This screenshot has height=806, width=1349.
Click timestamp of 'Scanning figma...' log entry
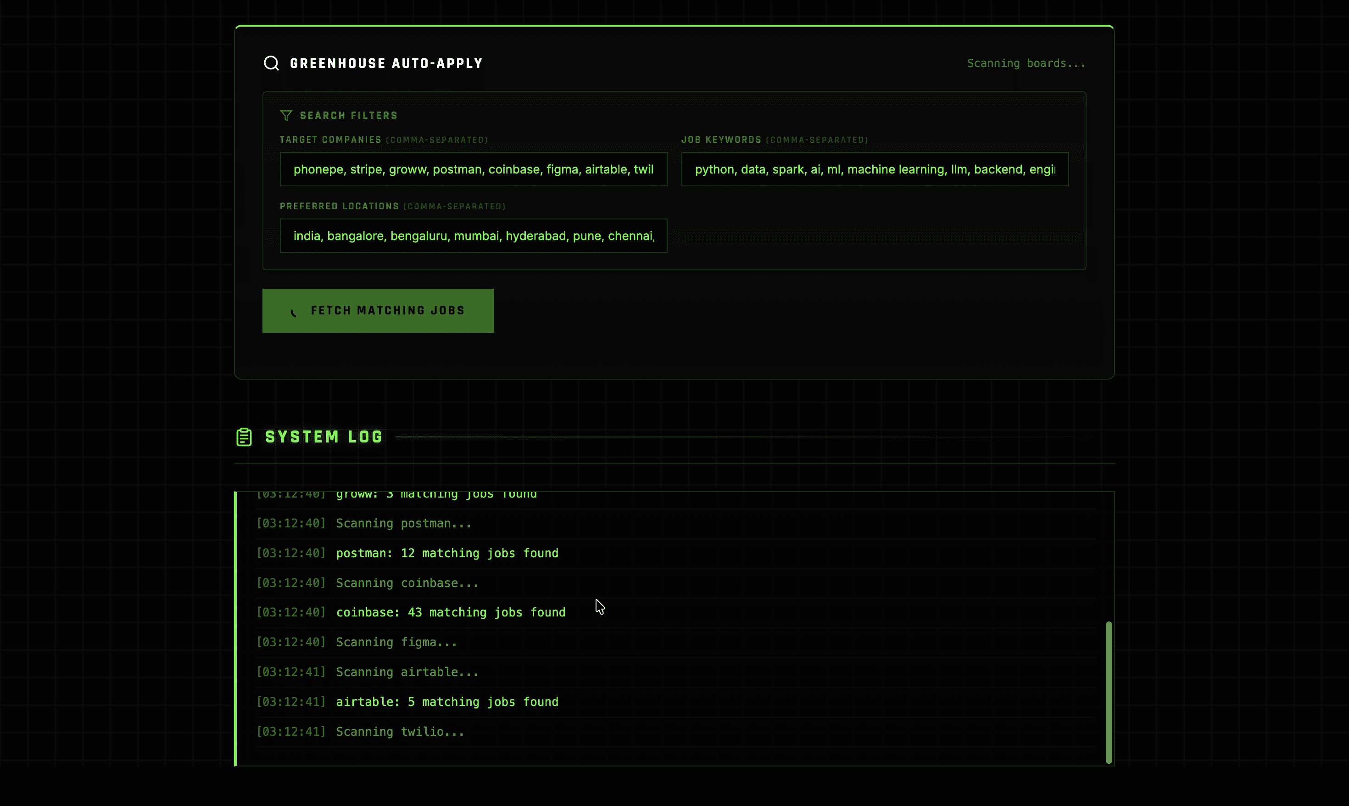coord(291,643)
